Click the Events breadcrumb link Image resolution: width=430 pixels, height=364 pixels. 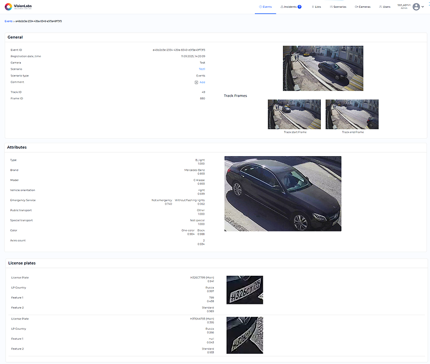coord(8,21)
